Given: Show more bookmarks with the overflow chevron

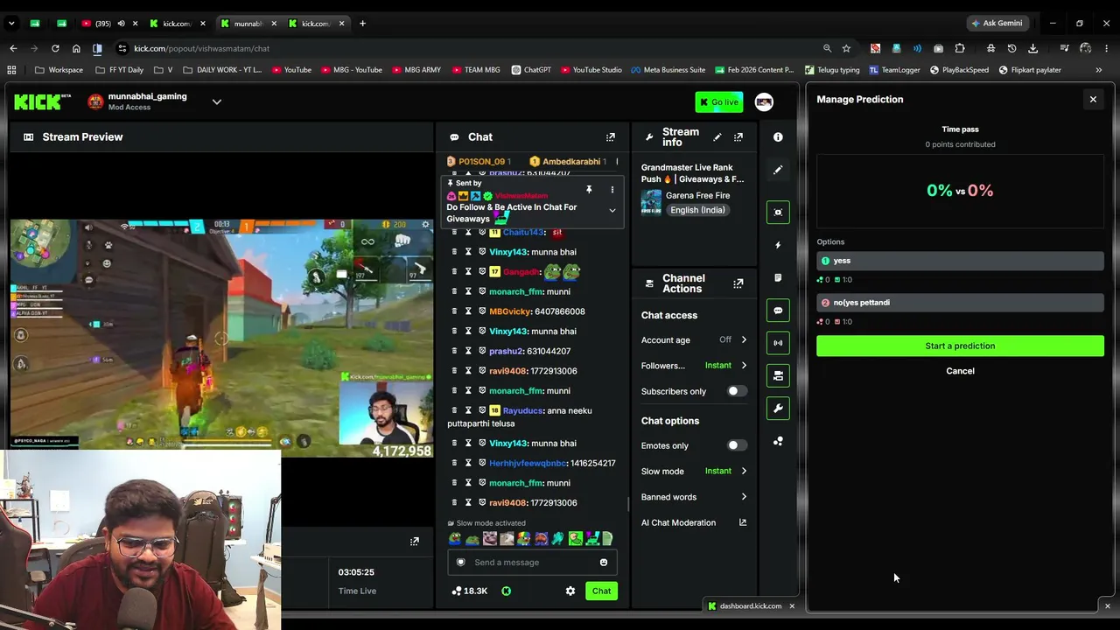Looking at the screenshot, I should [x=1099, y=70].
